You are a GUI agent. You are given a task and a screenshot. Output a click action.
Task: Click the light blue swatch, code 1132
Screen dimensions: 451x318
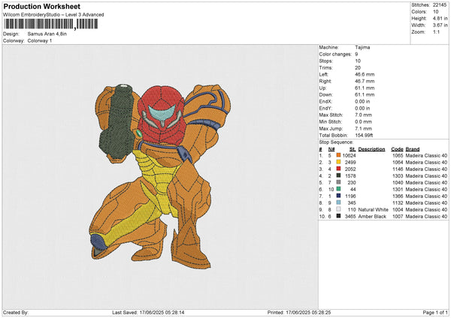pyautogui.click(x=339, y=202)
